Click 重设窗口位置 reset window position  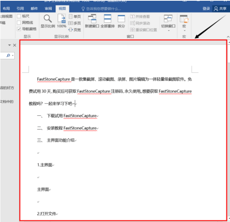coord(143,29)
